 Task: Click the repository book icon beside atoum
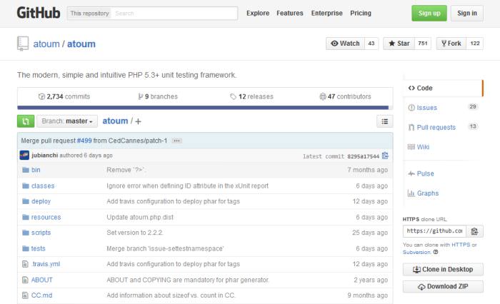[x=23, y=44]
